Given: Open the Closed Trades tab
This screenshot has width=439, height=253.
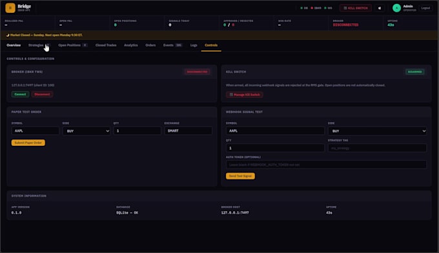Looking at the screenshot, I should [x=106, y=45].
